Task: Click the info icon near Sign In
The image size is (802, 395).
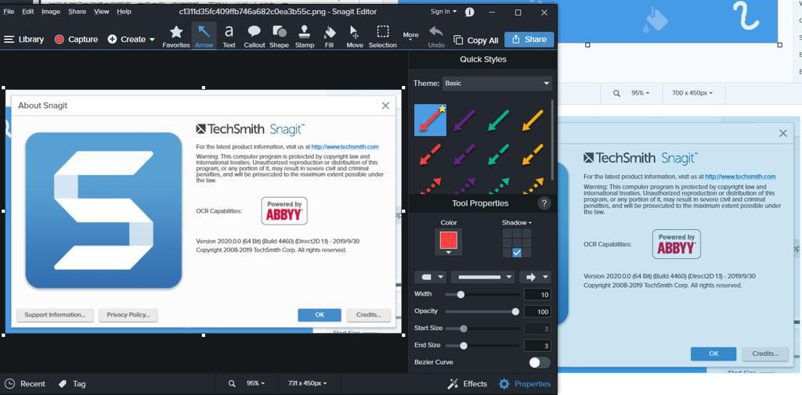Action: [470, 12]
